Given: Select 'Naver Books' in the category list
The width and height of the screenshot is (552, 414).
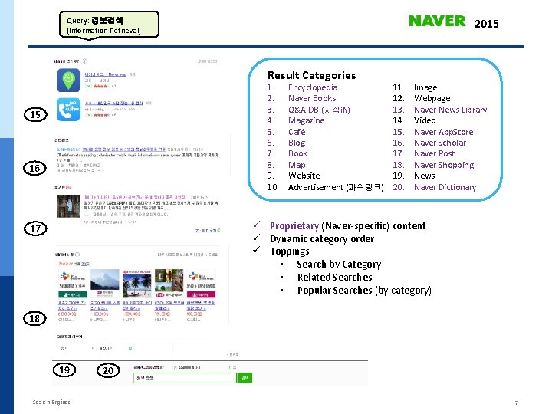Looking at the screenshot, I should click(x=312, y=98).
